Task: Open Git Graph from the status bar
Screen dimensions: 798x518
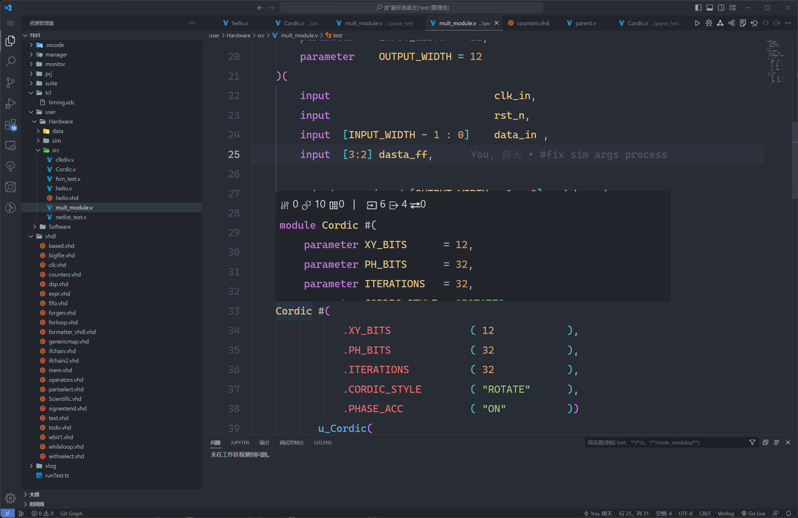Action: pos(71,513)
